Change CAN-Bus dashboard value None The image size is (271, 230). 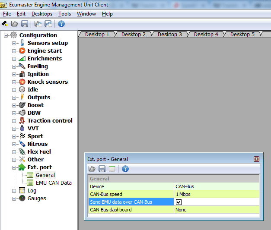217,210
